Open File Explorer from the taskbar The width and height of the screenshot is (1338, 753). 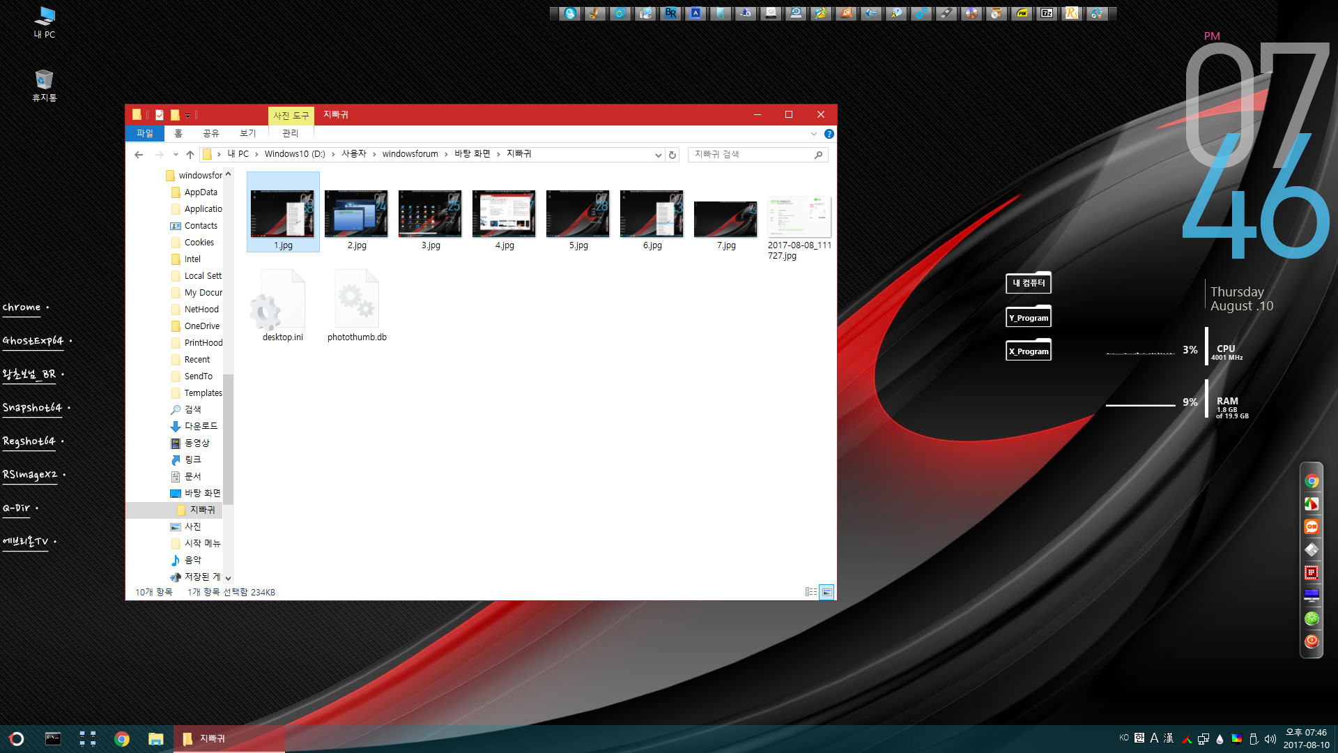pyautogui.click(x=155, y=739)
